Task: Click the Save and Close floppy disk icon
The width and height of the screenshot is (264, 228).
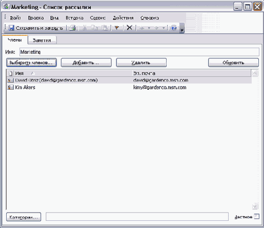Action: [x=11, y=28]
